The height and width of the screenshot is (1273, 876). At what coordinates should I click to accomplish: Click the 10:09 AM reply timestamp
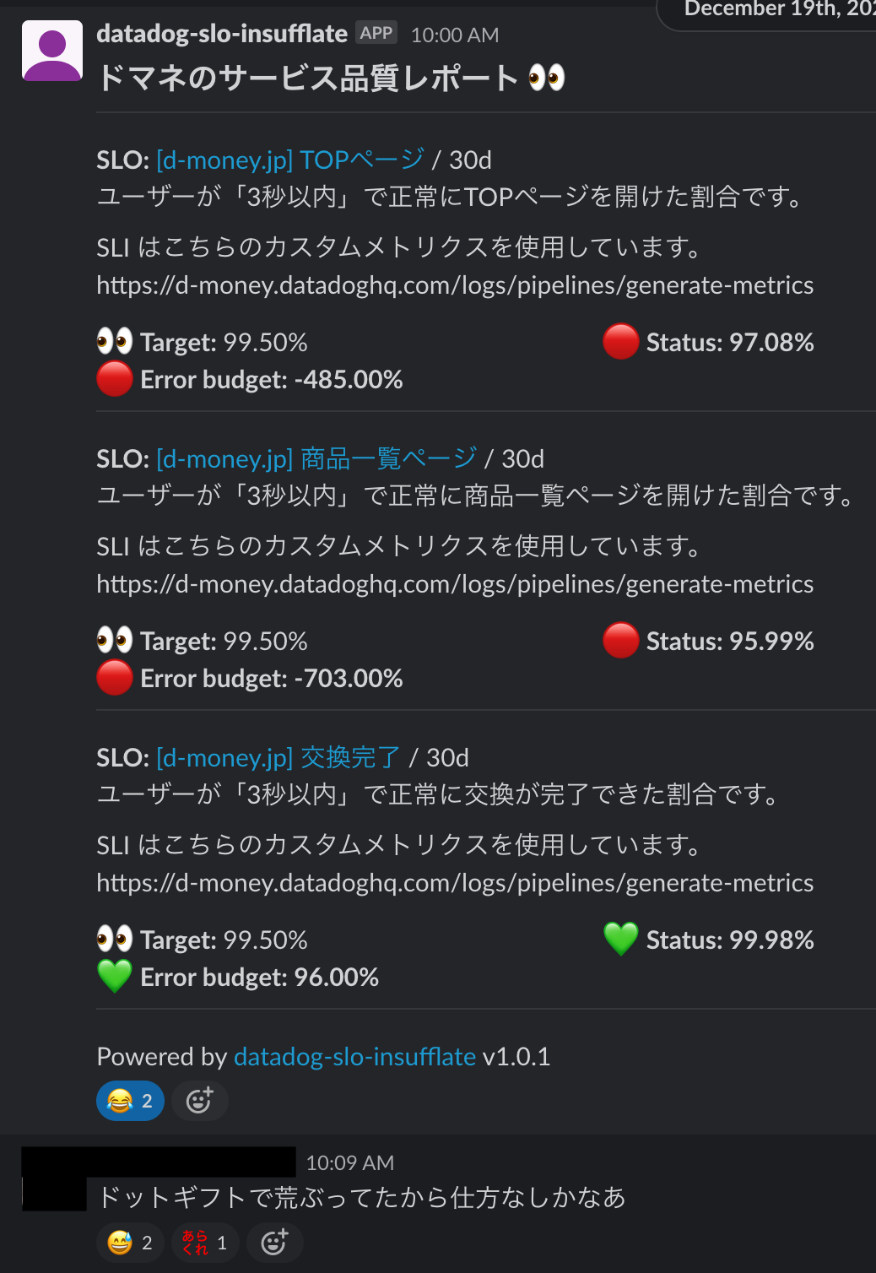coord(349,1162)
